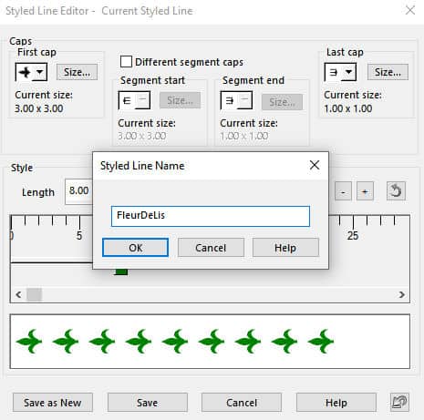Open the Last cap dropdown

pos(349,72)
